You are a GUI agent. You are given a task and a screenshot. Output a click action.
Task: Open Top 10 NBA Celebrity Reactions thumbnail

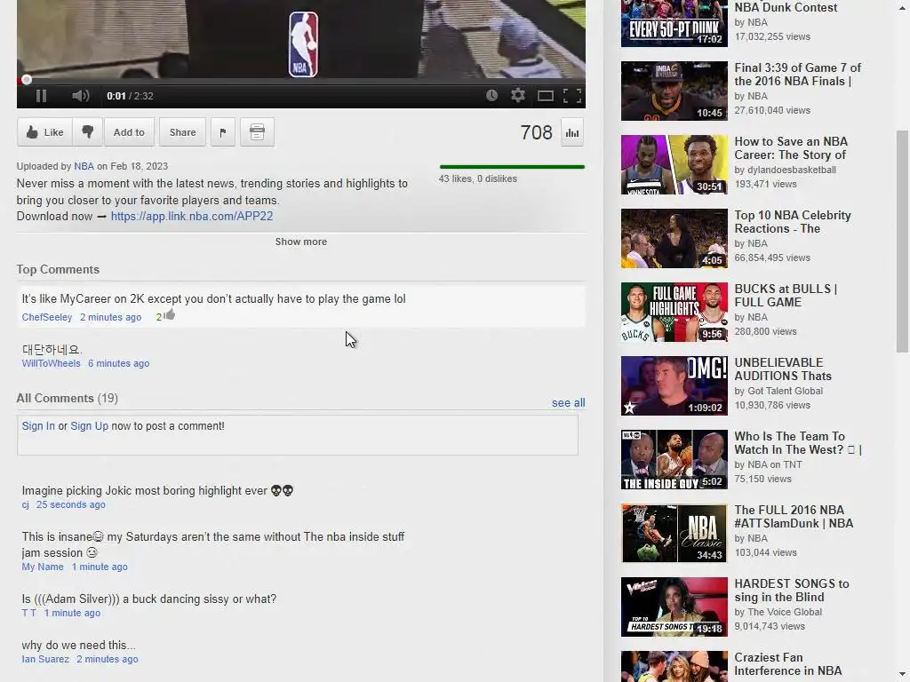674,238
